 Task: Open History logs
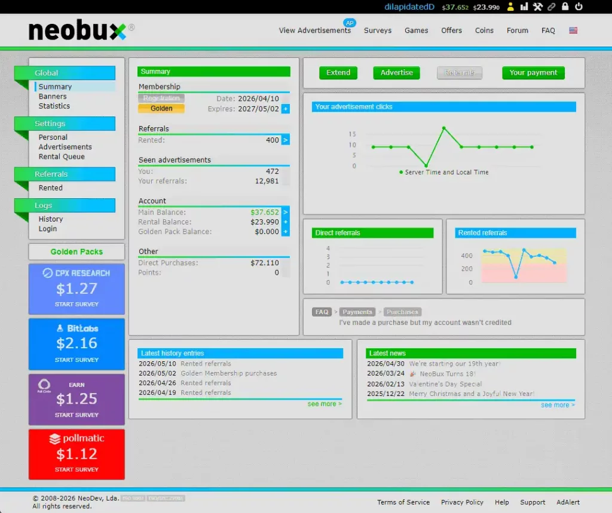pos(51,219)
